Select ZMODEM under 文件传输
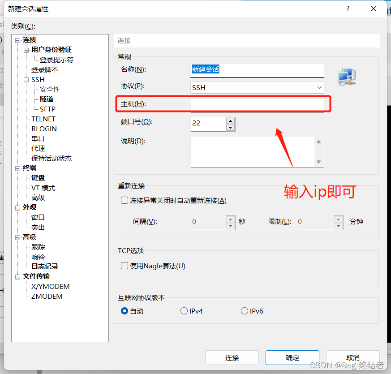 point(47,296)
